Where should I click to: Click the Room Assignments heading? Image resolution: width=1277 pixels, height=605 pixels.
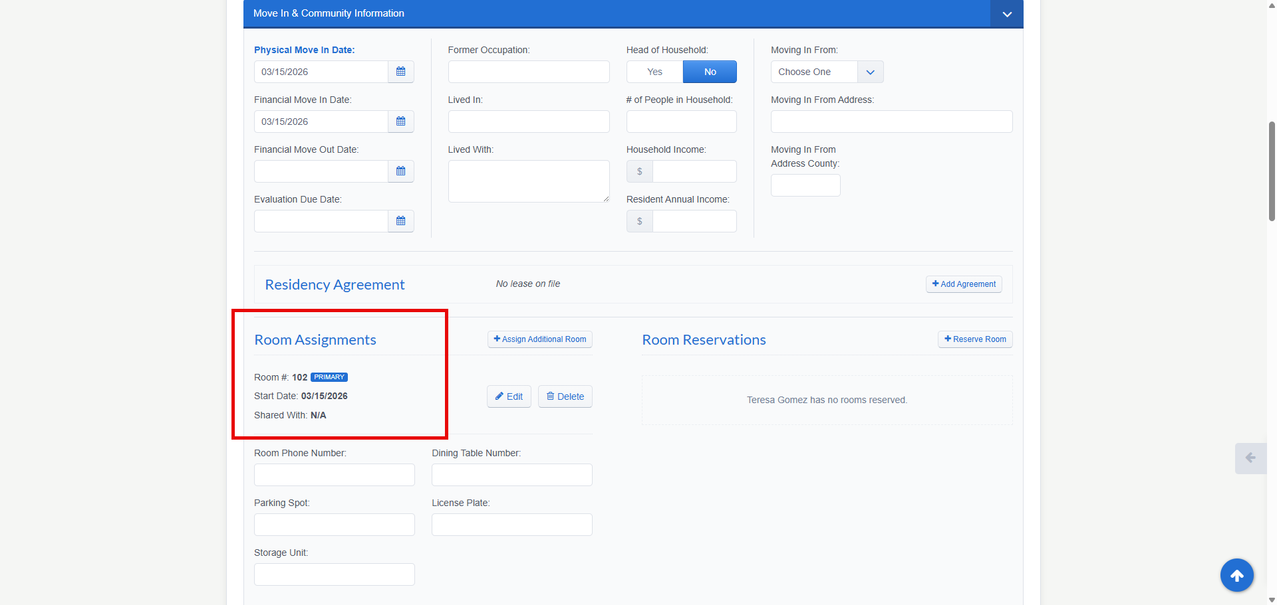click(315, 339)
